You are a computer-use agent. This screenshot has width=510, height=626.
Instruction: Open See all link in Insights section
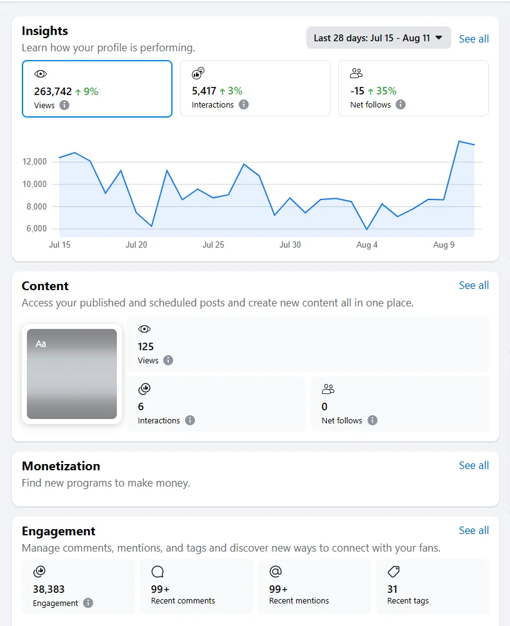(x=474, y=39)
